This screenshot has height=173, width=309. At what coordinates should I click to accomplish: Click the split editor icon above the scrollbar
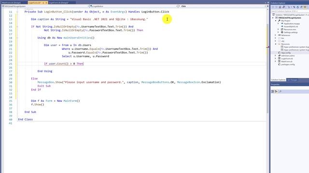point(267,6)
